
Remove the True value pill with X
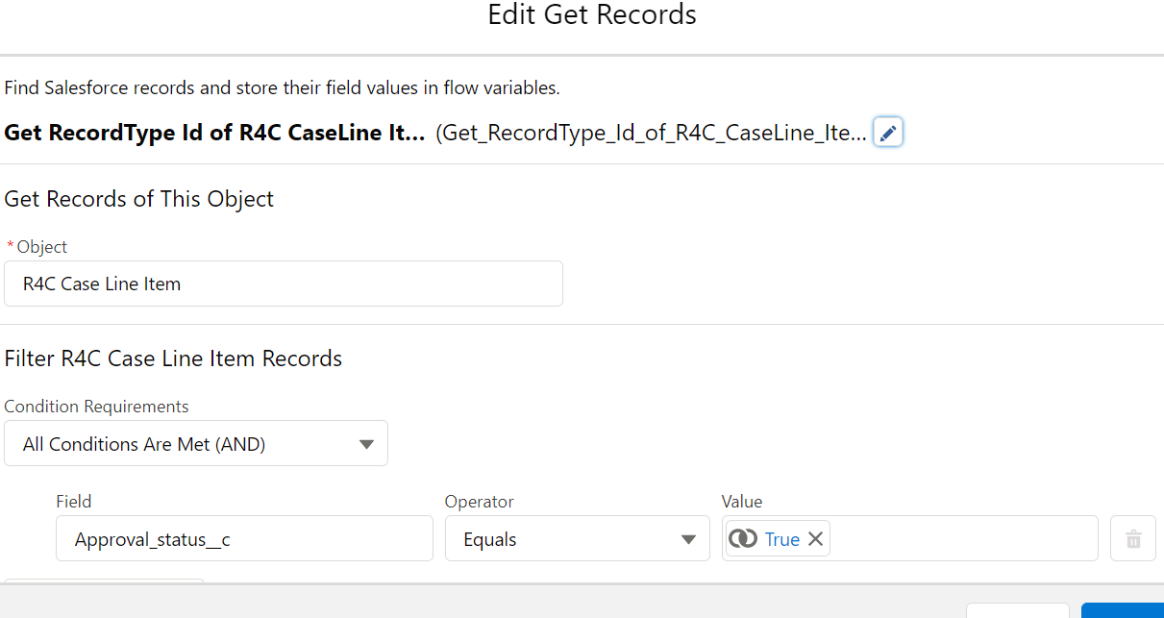pyautogui.click(x=816, y=539)
